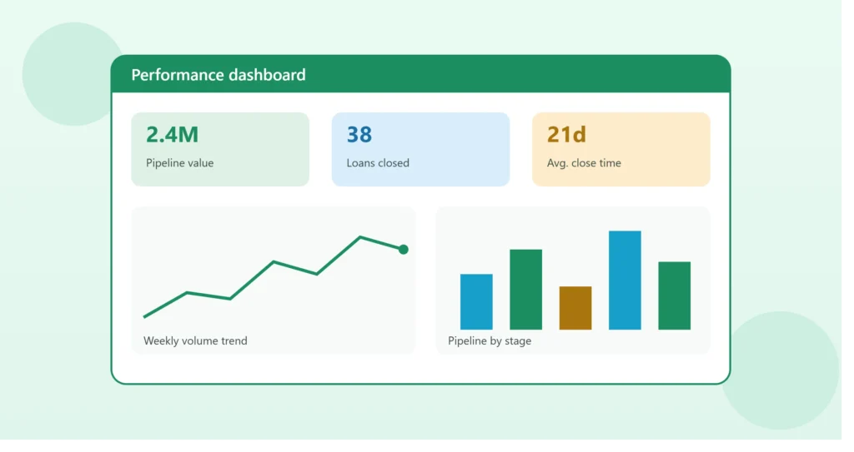This screenshot has width=854, height=452.
Task: Click the Performance dashboard title
Action: coord(218,75)
